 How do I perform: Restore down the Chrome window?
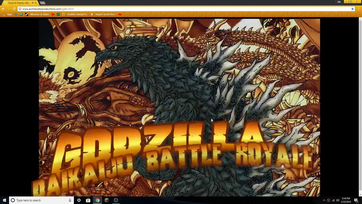pyautogui.click(x=351, y=2)
